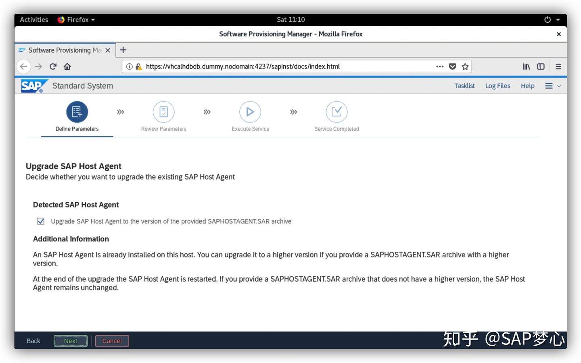Click the Next button
581x363 pixels.
(71, 341)
